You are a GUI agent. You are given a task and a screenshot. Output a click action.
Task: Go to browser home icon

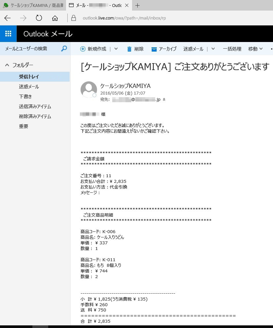[55, 18]
